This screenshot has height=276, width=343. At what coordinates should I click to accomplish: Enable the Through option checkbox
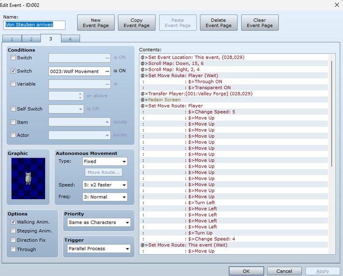pos(13,249)
